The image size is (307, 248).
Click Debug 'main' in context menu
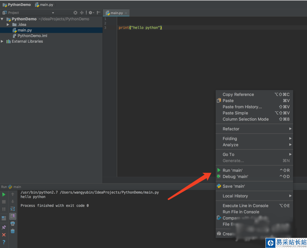(x=254, y=177)
